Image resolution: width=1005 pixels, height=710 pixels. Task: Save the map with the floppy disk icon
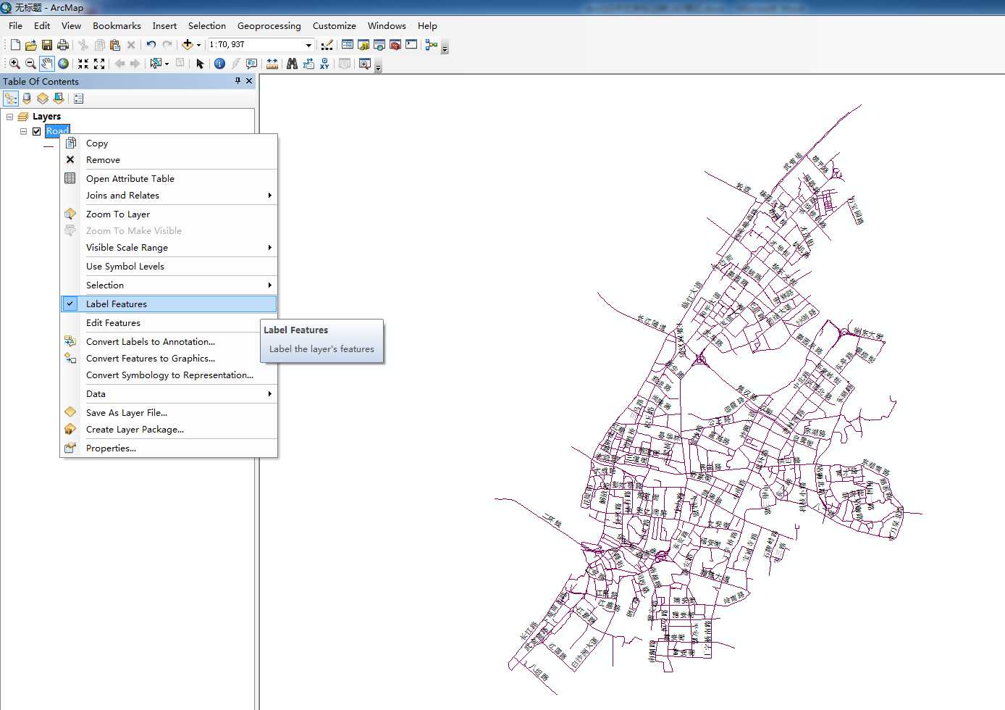click(46, 45)
